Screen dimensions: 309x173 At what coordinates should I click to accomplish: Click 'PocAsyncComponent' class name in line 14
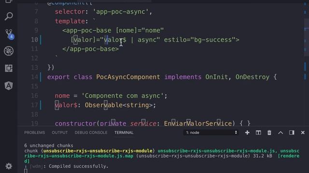pos(128,77)
